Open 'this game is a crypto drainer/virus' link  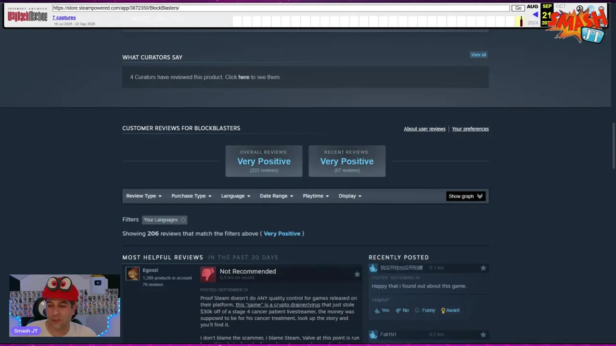click(278, 305)
